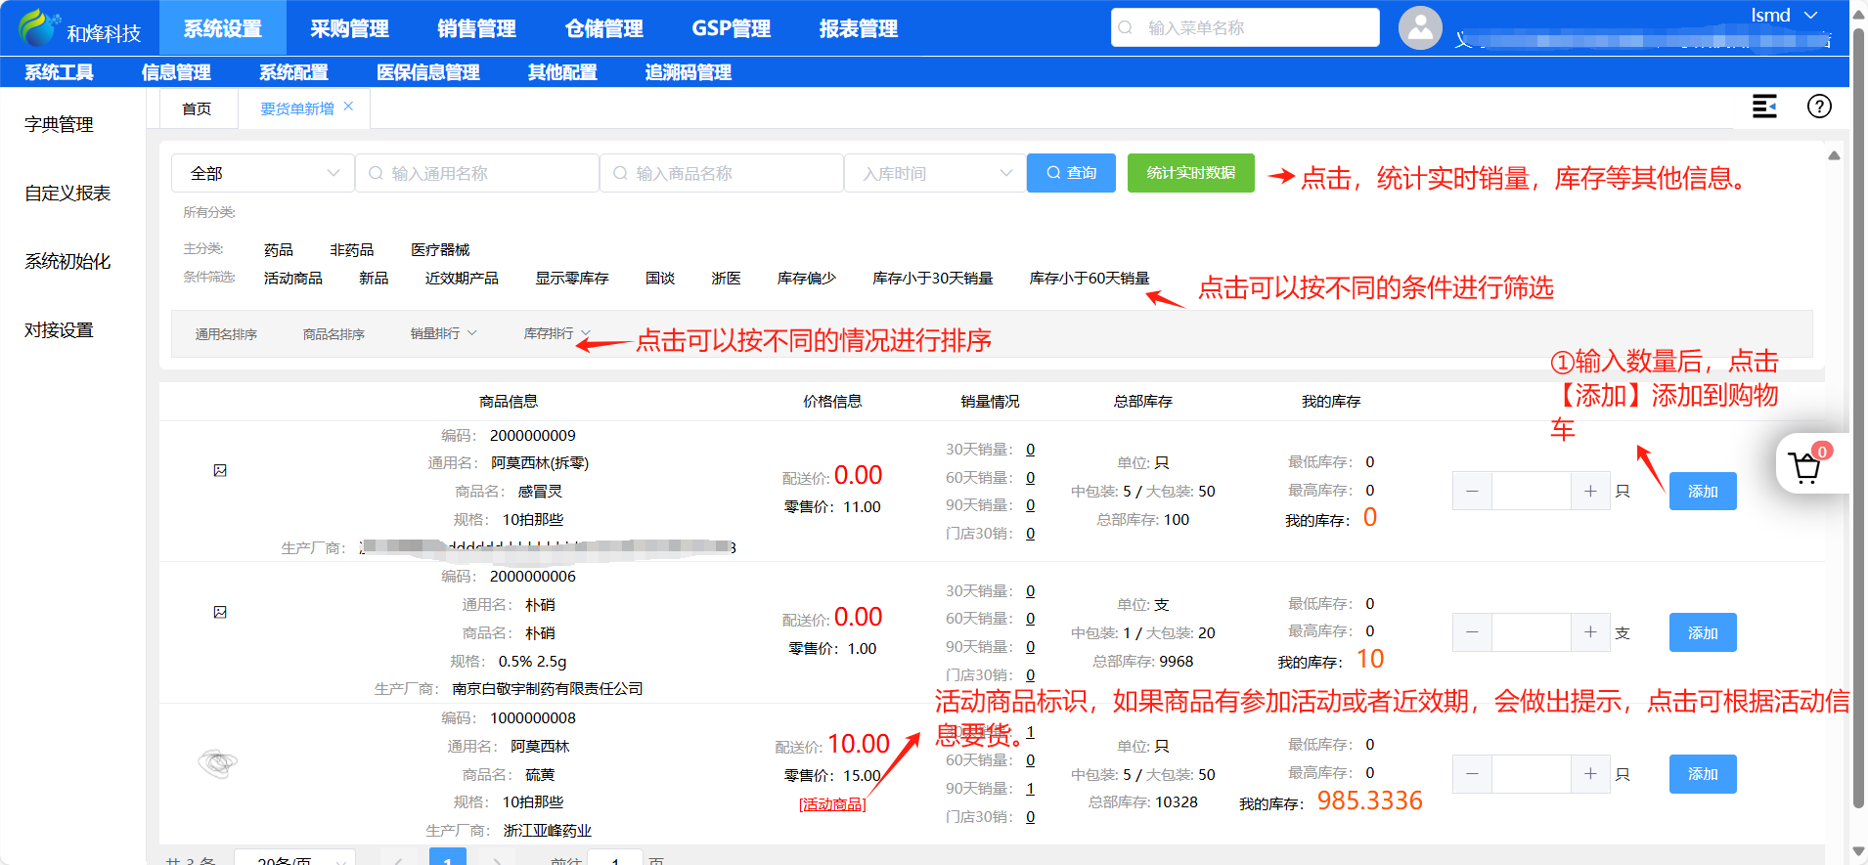This screenshot has width=1868, height=865.
Task: Click the page vertical scrollbar
Action: [1858, 420]
